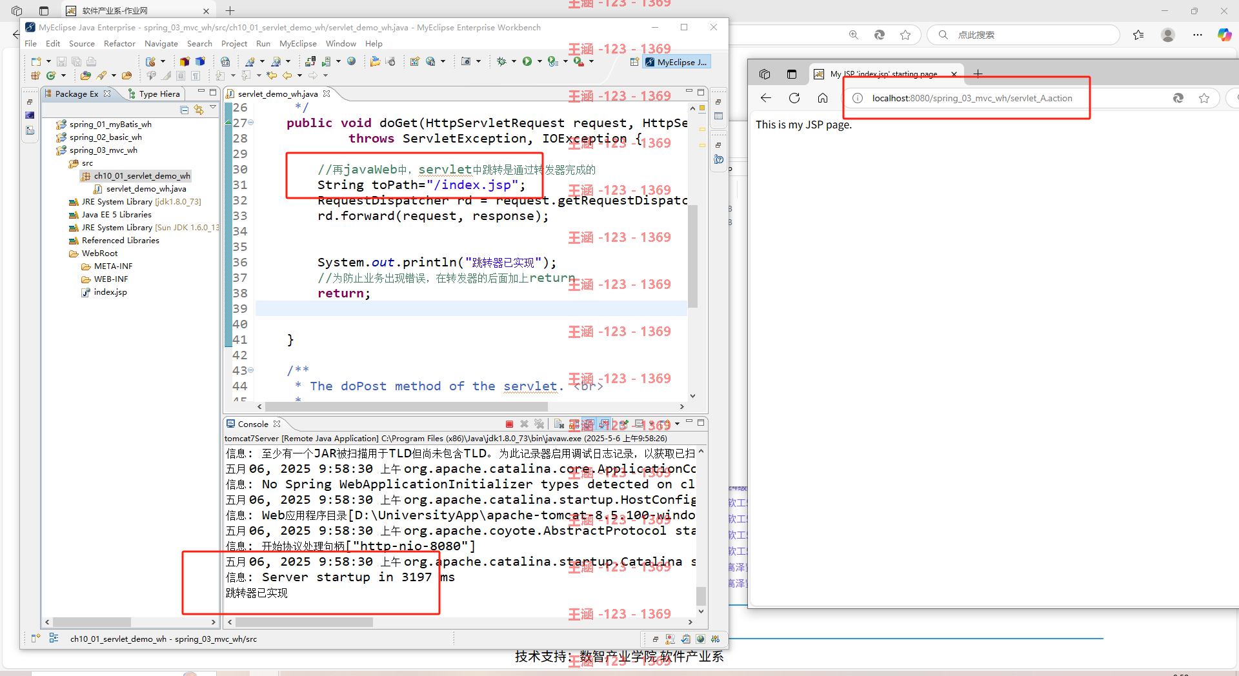This screenshot has width=1239, height=676.
Task: Click Collapse All in Package Explorer
Action: [185, 110]
